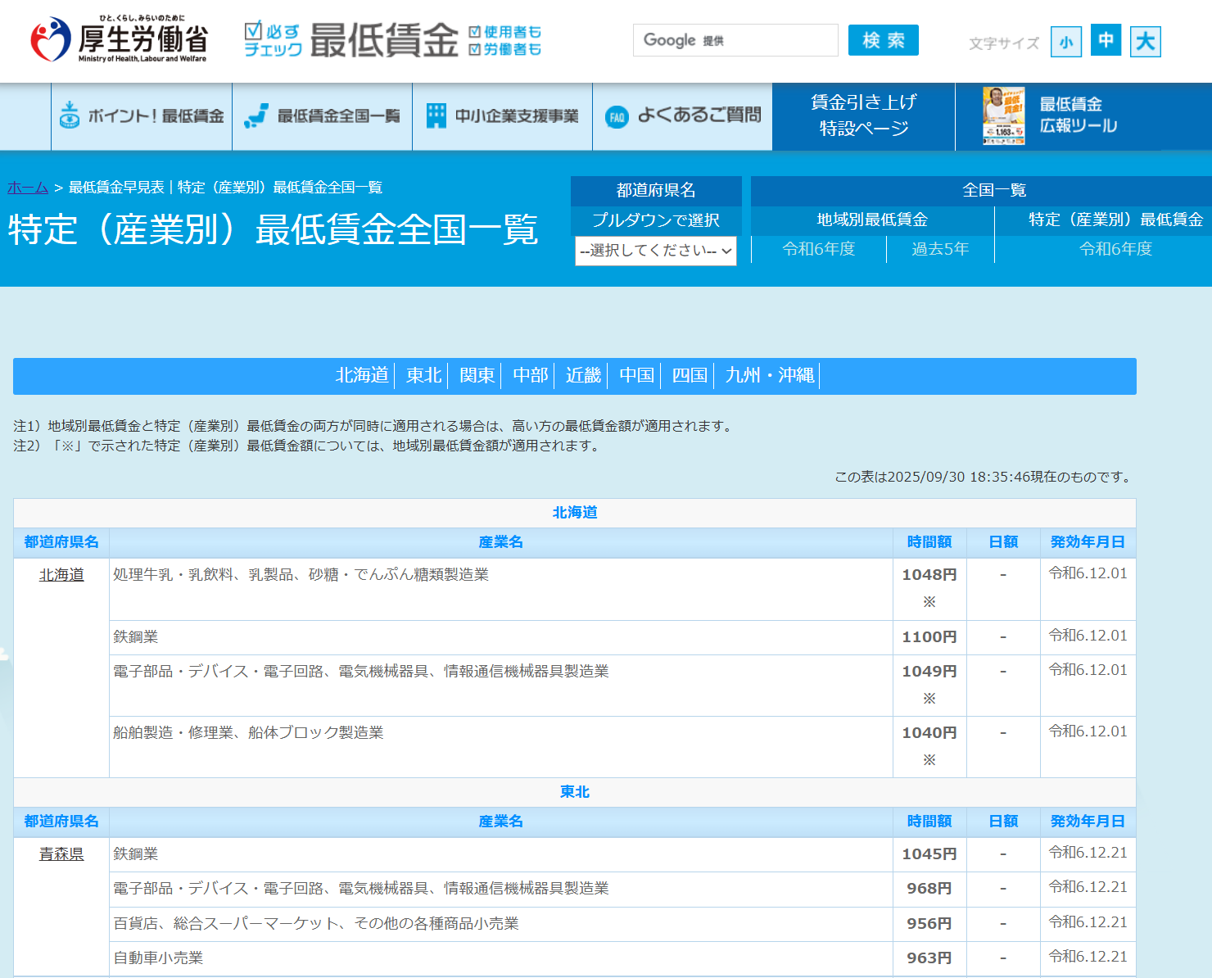1212x978 pixels.
Task: Select the 956円 wage cell
Action: 929,924
